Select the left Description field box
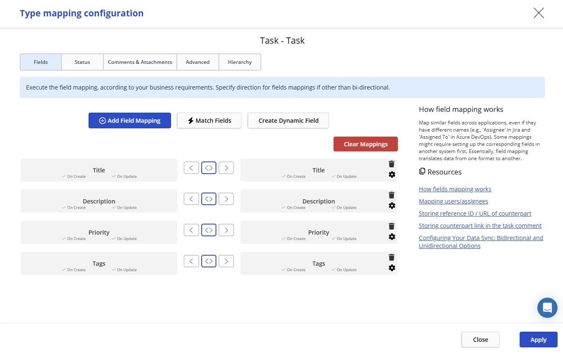The height and width of the screenshot is (354, 563). pos(99,201)
